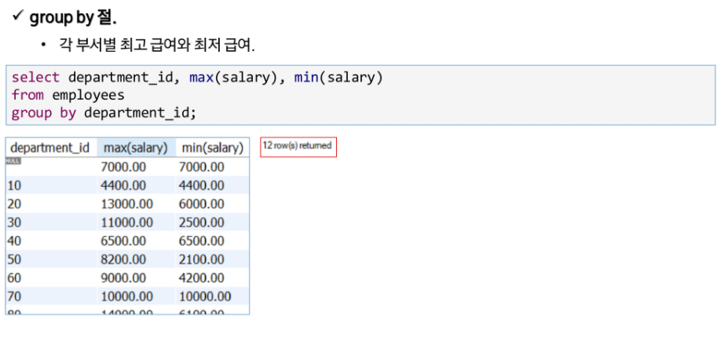
Task: Click the group by keyword in code
Action: point(44,113)
